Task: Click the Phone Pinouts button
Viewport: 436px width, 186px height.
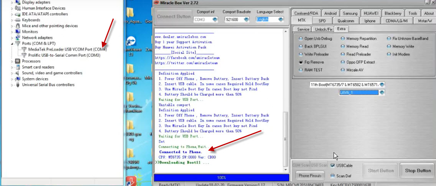Action: coord(310,175)
